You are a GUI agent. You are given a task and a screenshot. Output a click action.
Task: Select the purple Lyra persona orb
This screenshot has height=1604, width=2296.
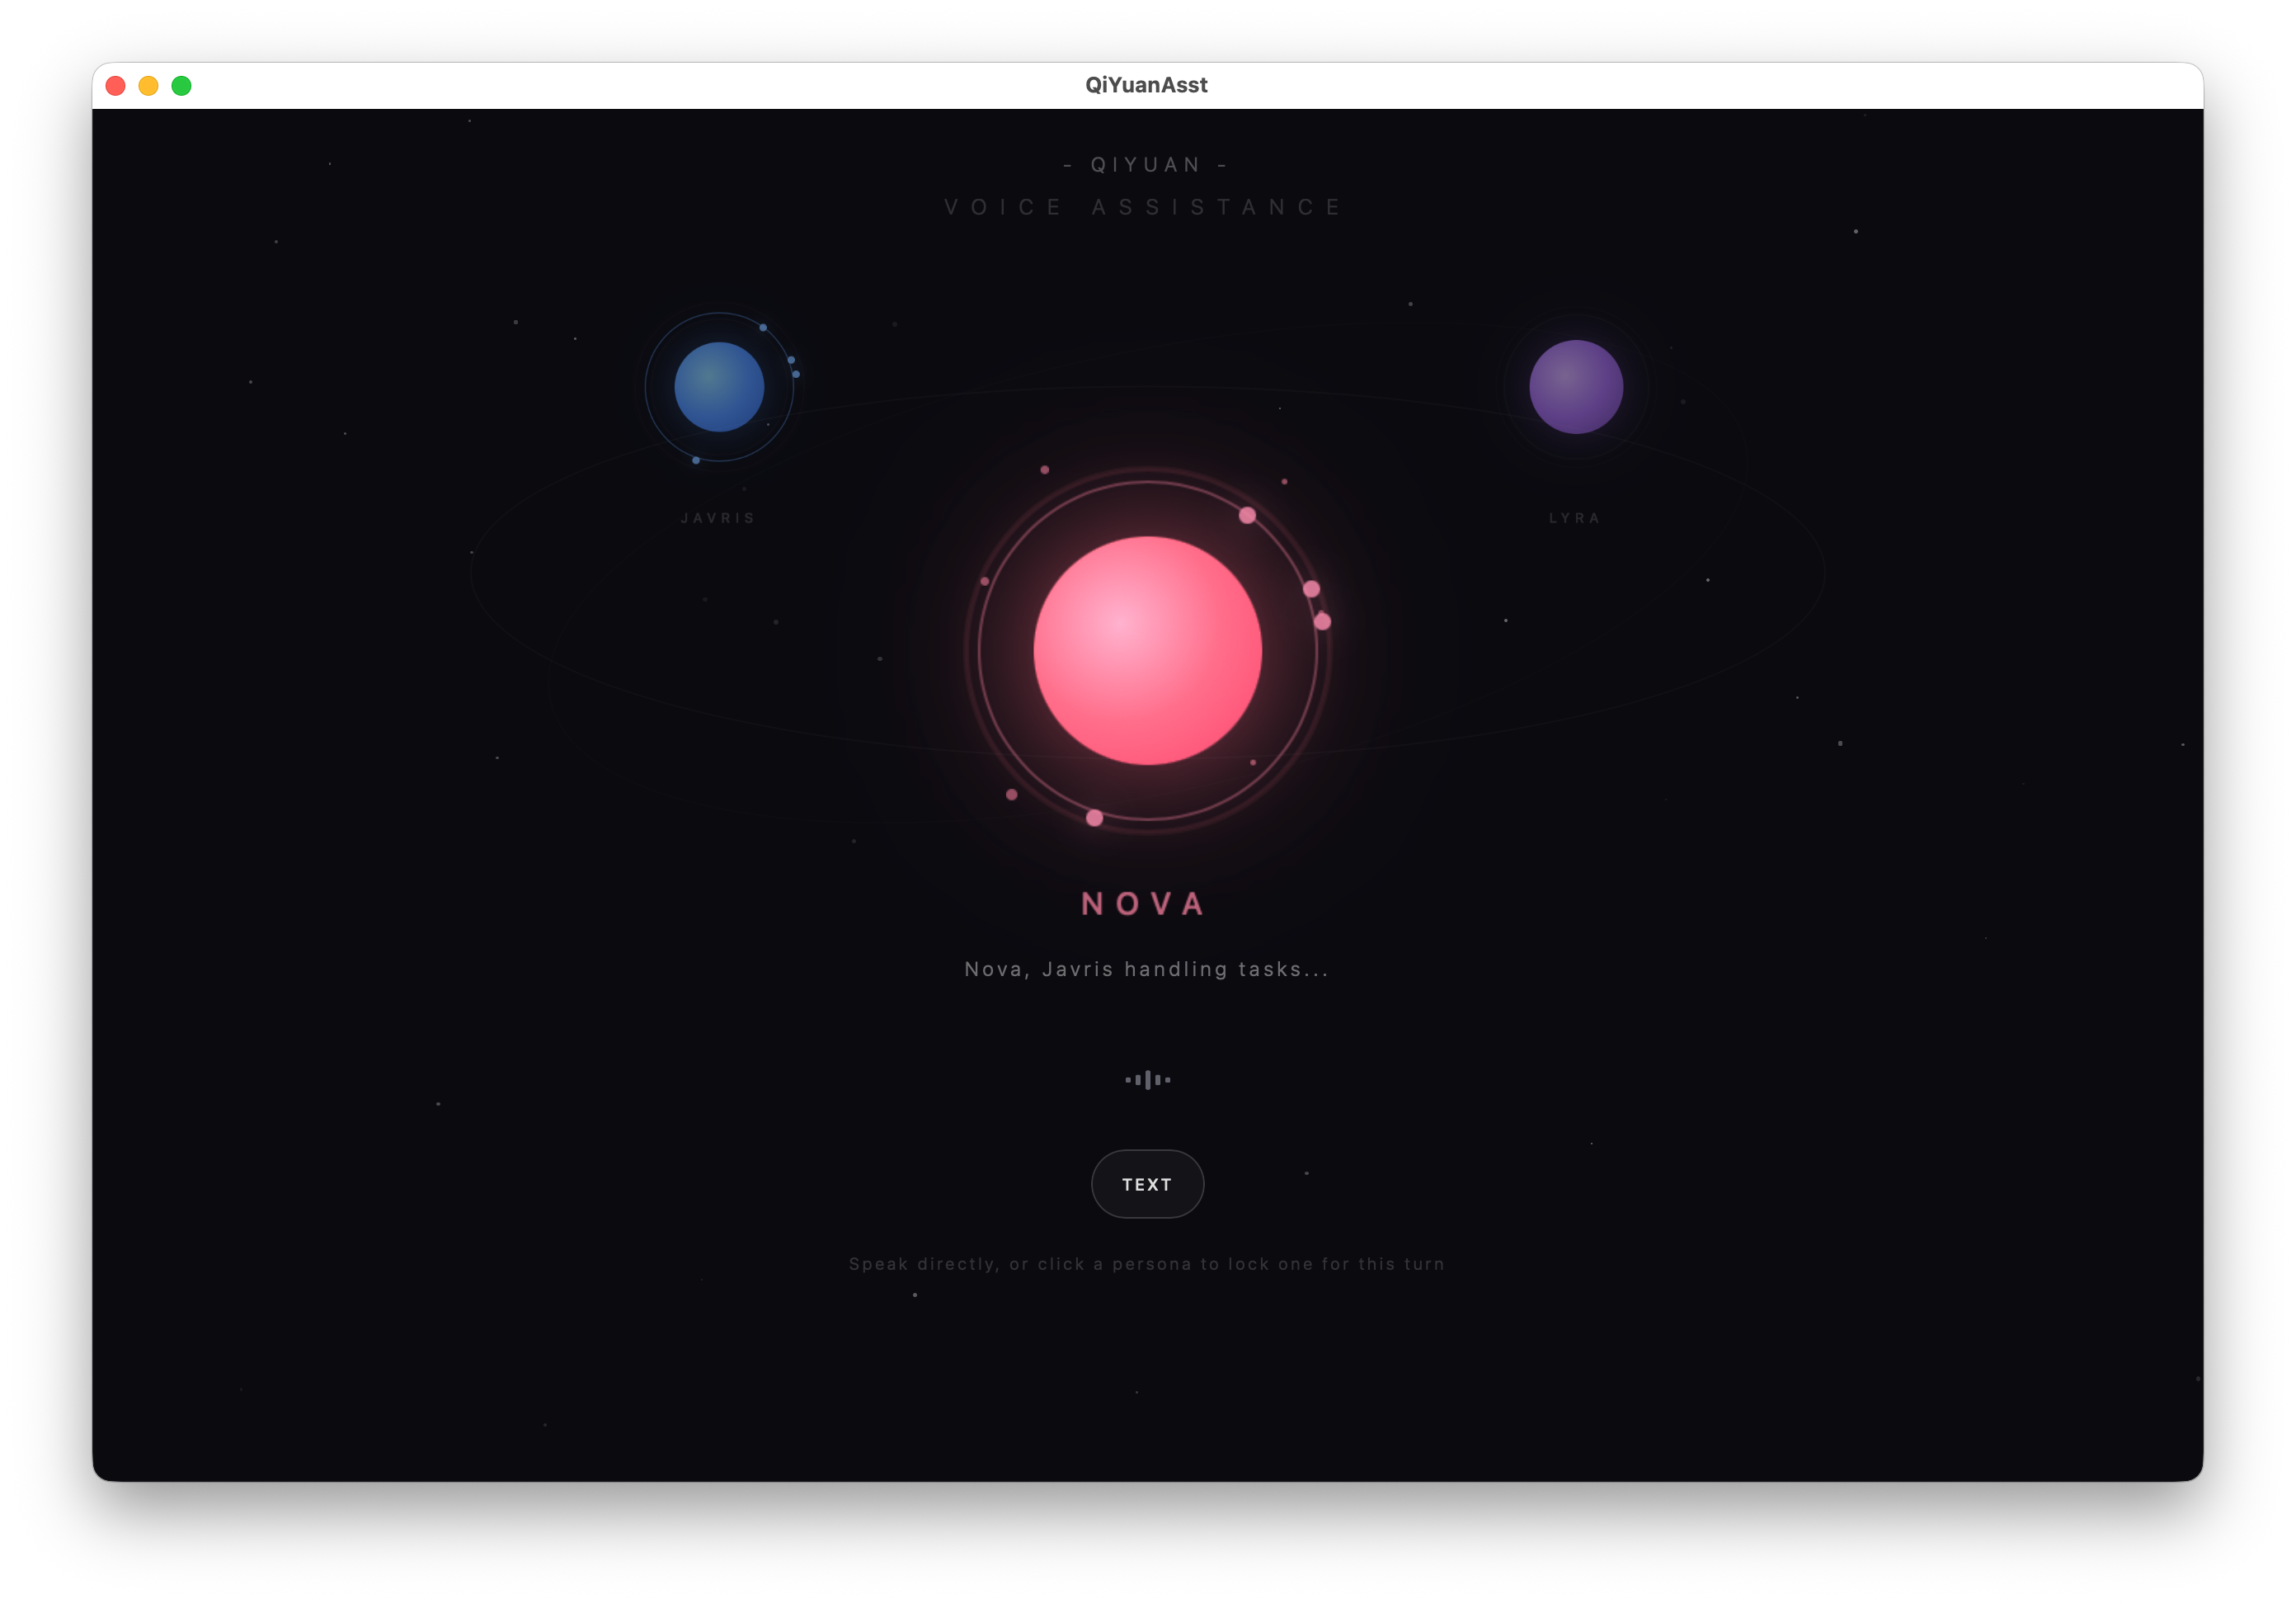tap(1576, 387)
